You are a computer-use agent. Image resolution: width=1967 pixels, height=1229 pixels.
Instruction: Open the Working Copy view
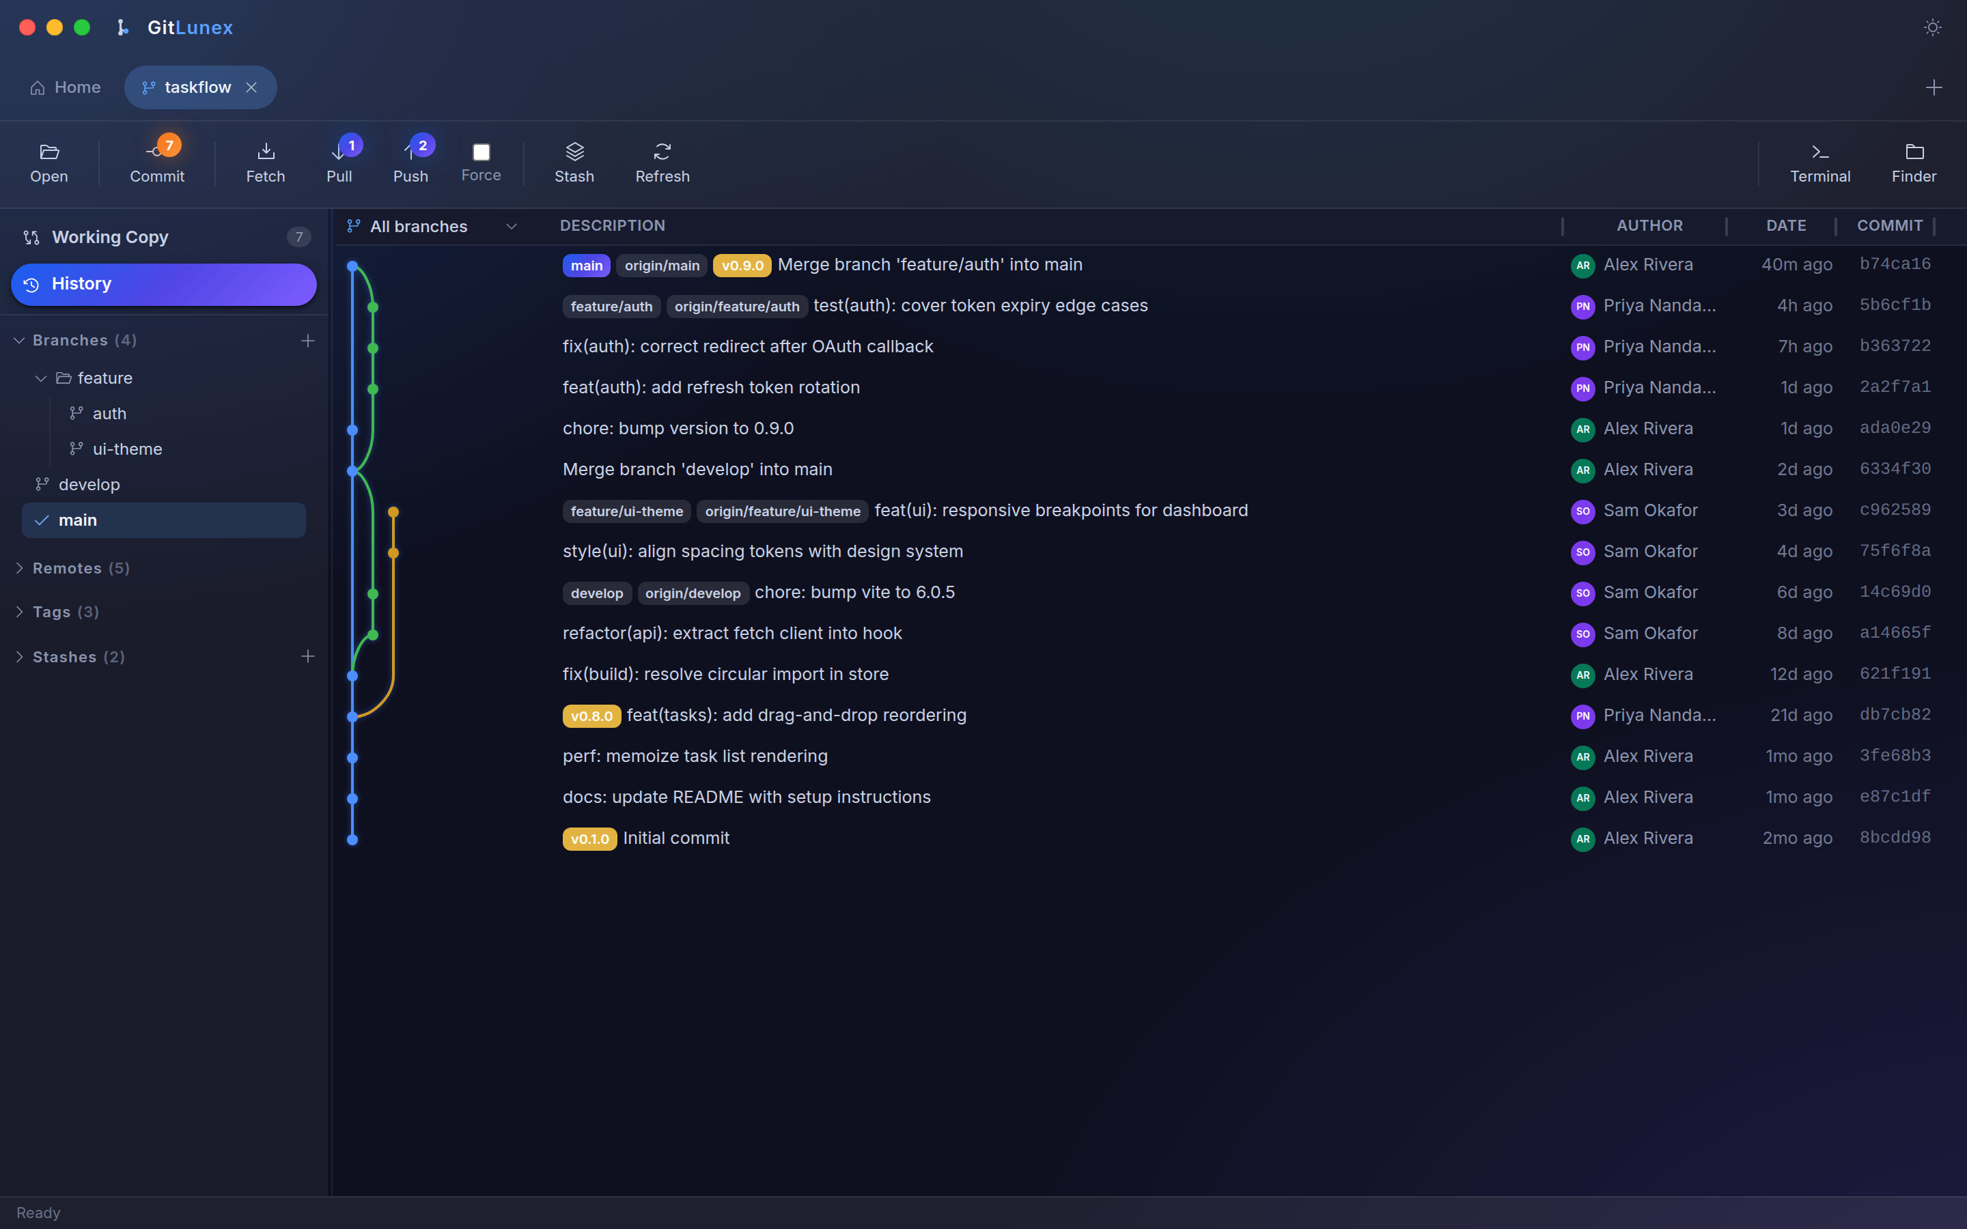[163, 236]
